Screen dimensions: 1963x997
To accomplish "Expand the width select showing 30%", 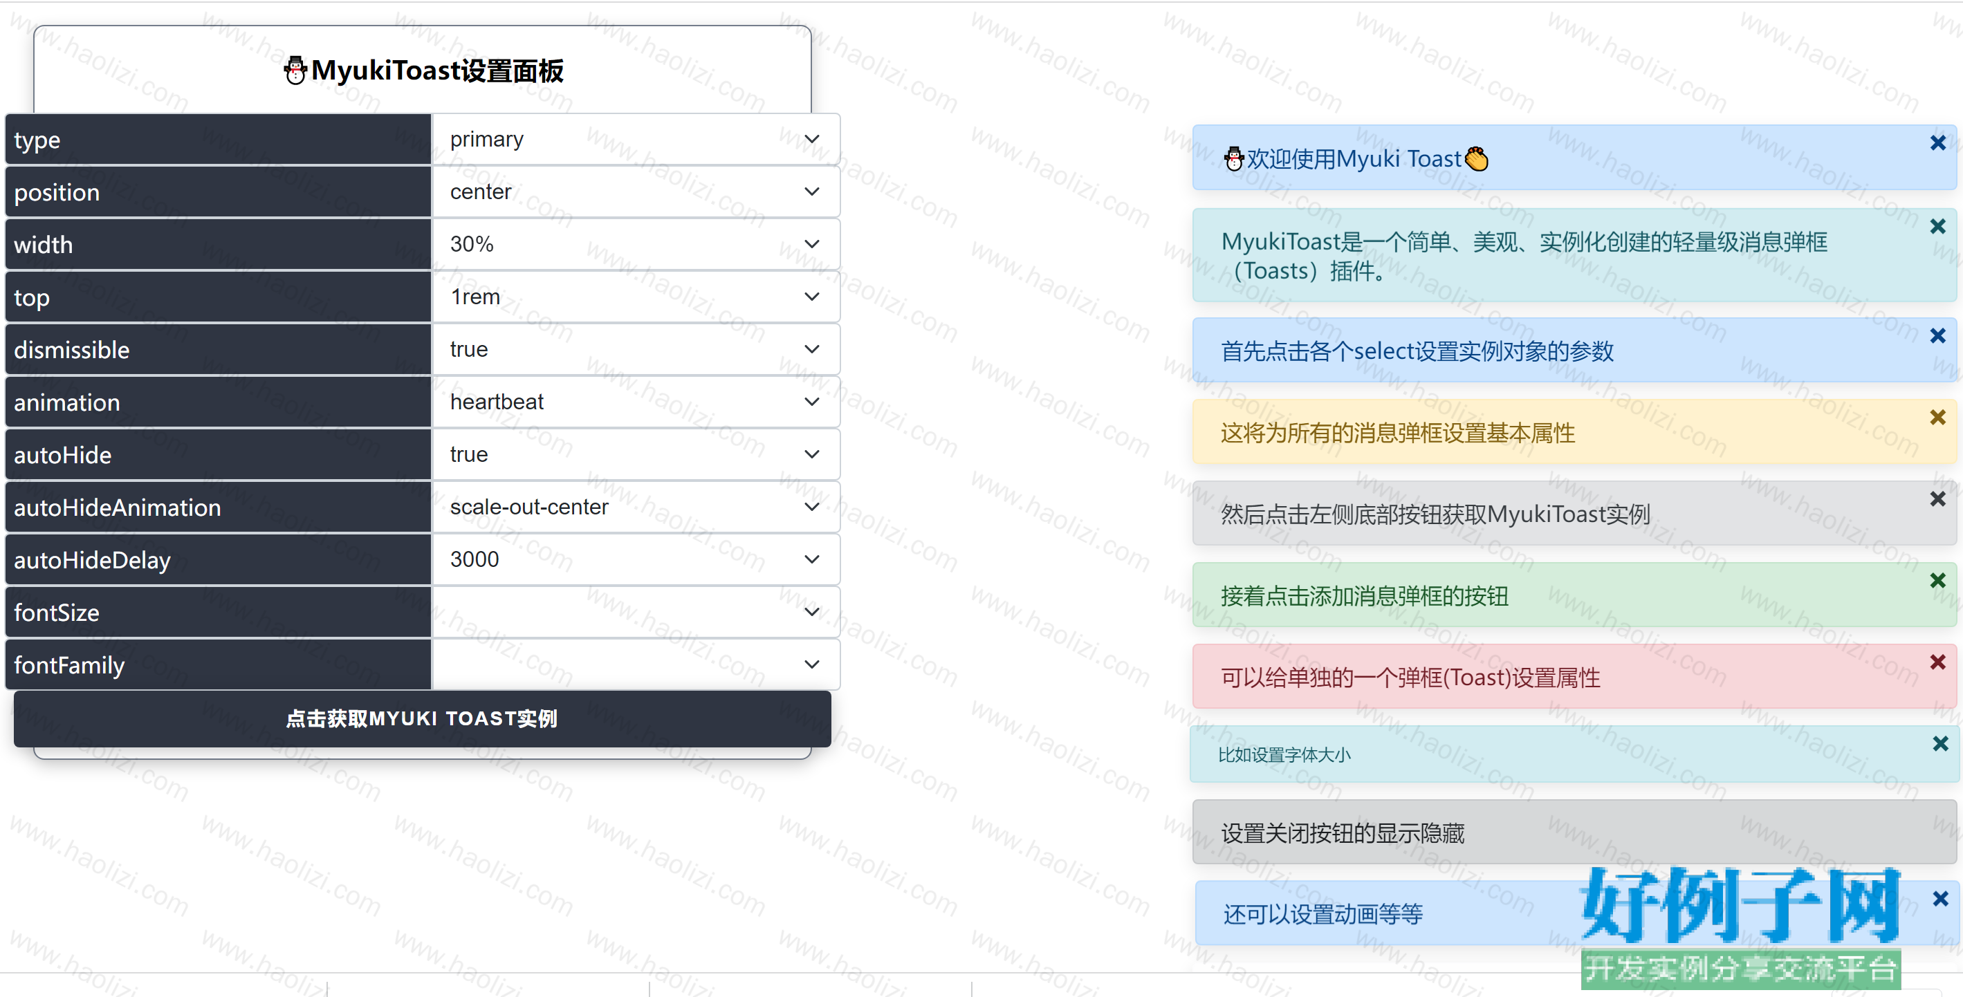I will pyautogui.click(x=636, y=245).
